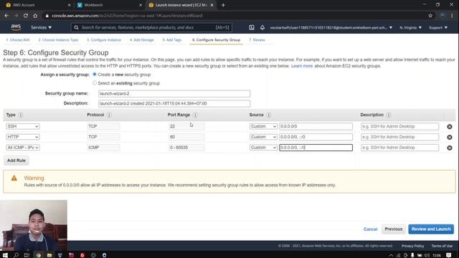This screenshot has width=459, height=258.
Task: Edit SSH rule source 0.0.0.0/0 field
Action: 316,126
